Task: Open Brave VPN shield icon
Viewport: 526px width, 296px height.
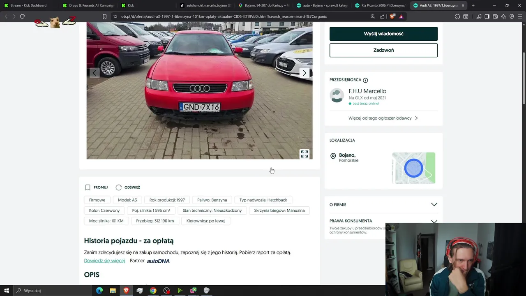Action: [512, 16]
